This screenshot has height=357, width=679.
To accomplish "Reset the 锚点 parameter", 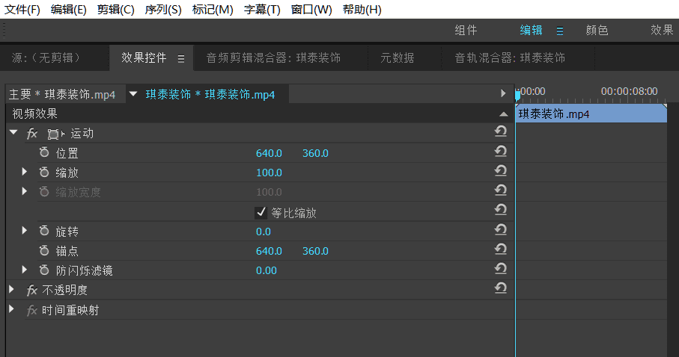I will coord(501,249).
